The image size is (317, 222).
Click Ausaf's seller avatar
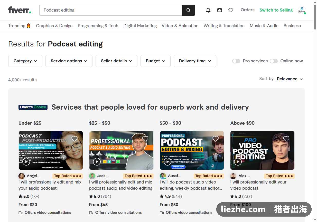163,176
